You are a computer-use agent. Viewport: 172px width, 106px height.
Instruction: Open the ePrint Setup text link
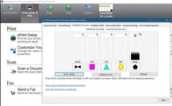tap(27, 35)
